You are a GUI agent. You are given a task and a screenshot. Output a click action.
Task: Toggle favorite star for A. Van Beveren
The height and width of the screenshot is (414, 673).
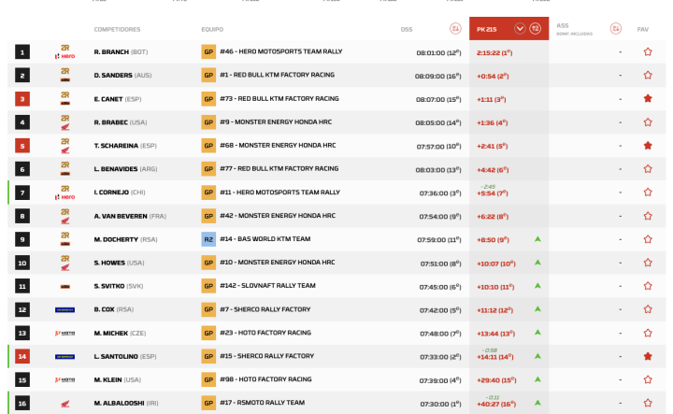pos(648,216)
